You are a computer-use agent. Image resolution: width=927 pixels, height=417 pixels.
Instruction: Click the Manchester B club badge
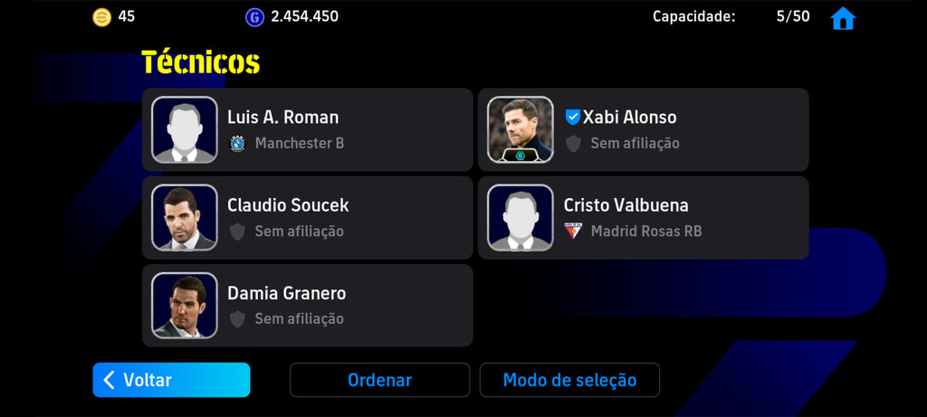237,144
